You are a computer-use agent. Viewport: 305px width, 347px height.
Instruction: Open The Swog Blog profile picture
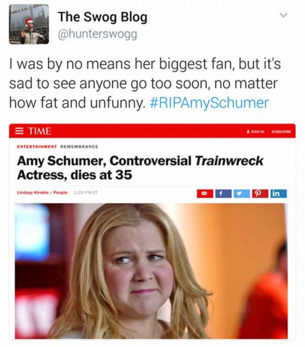pos(29,24)
